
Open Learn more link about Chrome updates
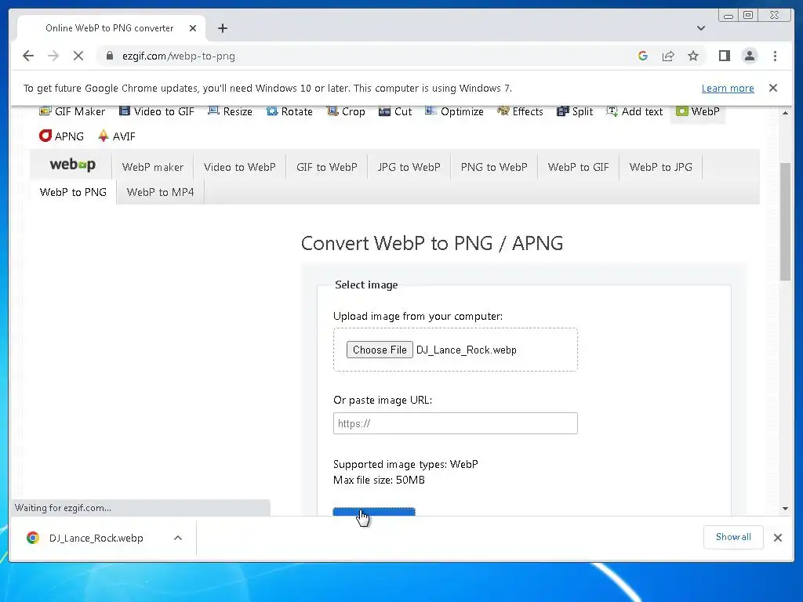[728, 88]
